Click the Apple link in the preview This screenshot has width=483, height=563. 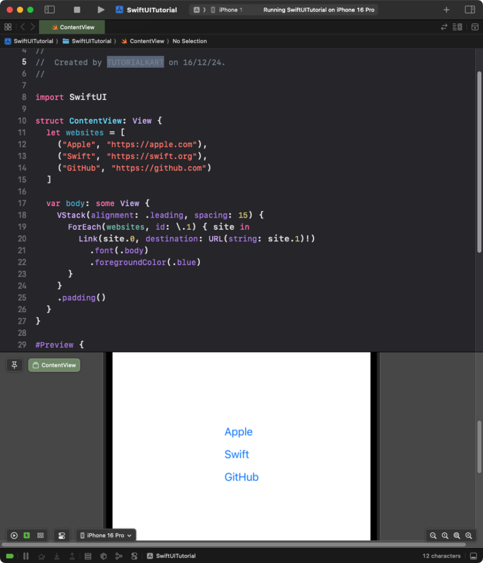238,432
